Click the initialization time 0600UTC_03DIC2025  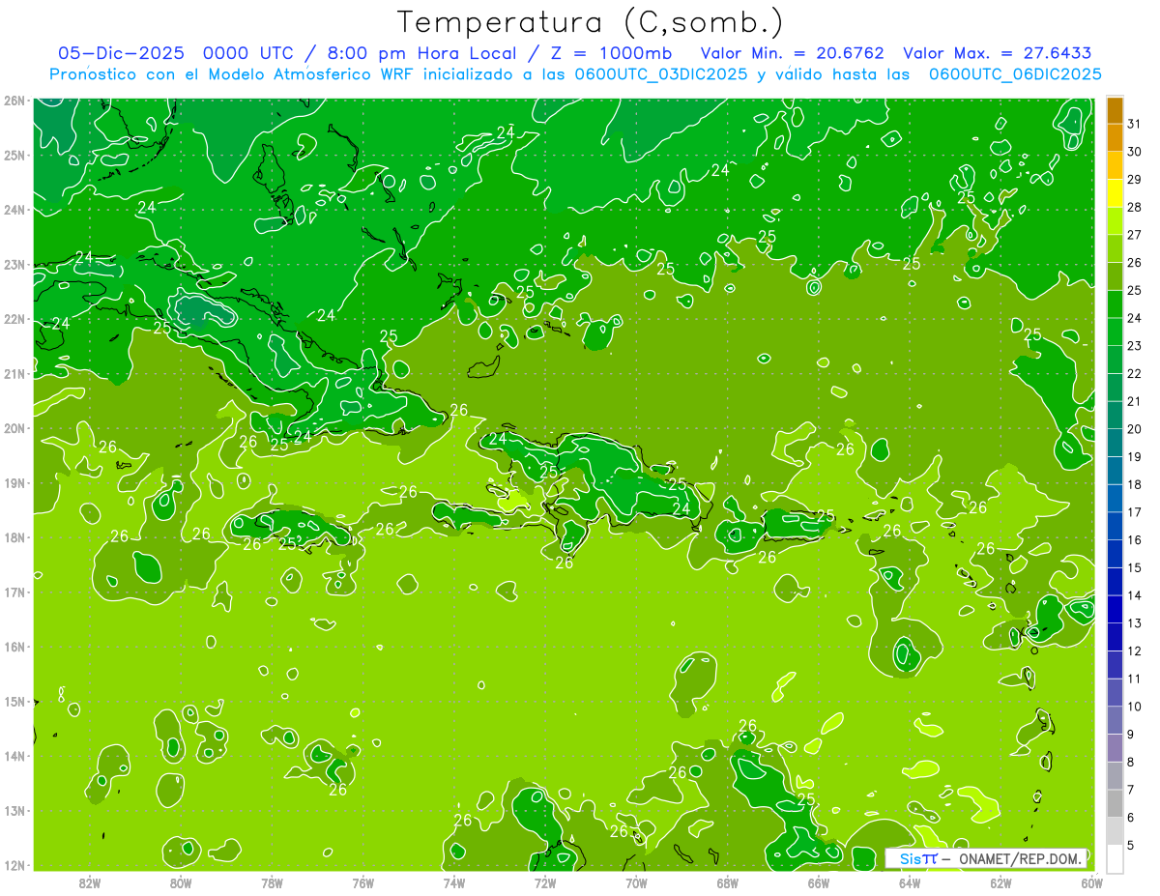pos(661,74)
